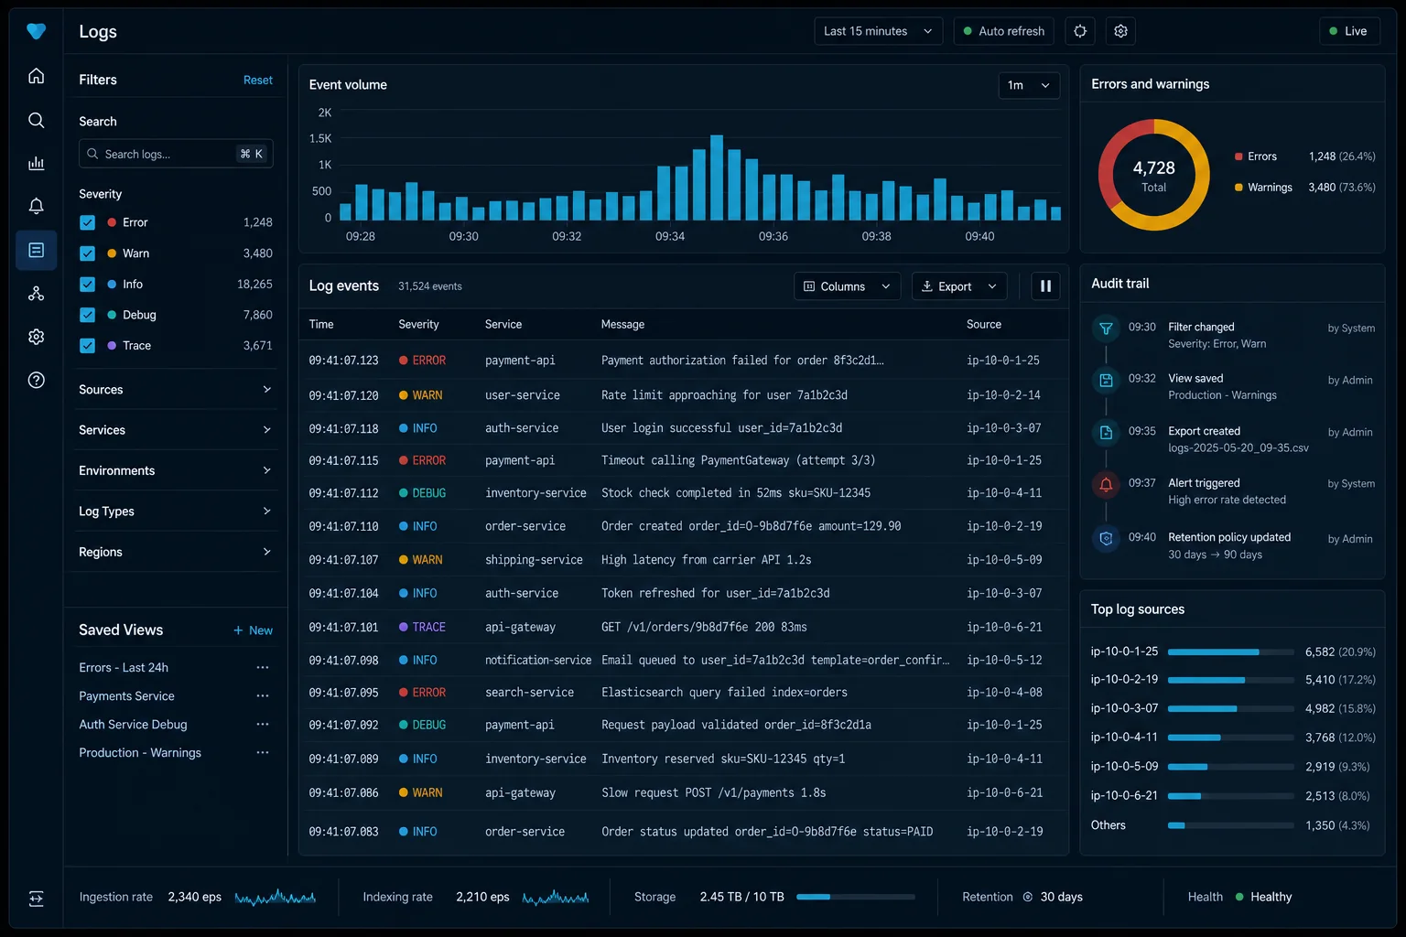Image resolution: width=1406 pixels, height=937 pixels.
Task: Toggle the Trace severity checkbox
Action: [87, 346]
